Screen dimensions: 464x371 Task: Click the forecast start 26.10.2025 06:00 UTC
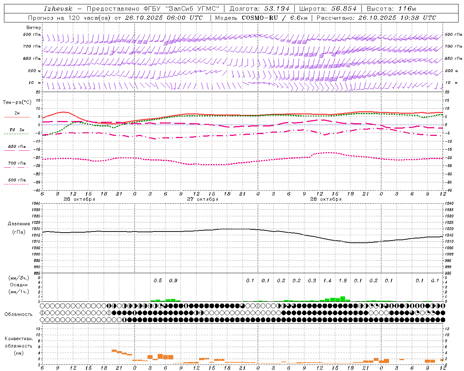tap(163, 18)
